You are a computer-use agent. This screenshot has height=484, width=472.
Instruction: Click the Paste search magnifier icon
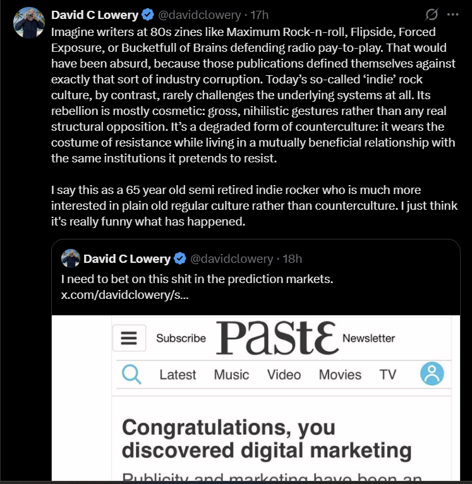coord(131,375)
